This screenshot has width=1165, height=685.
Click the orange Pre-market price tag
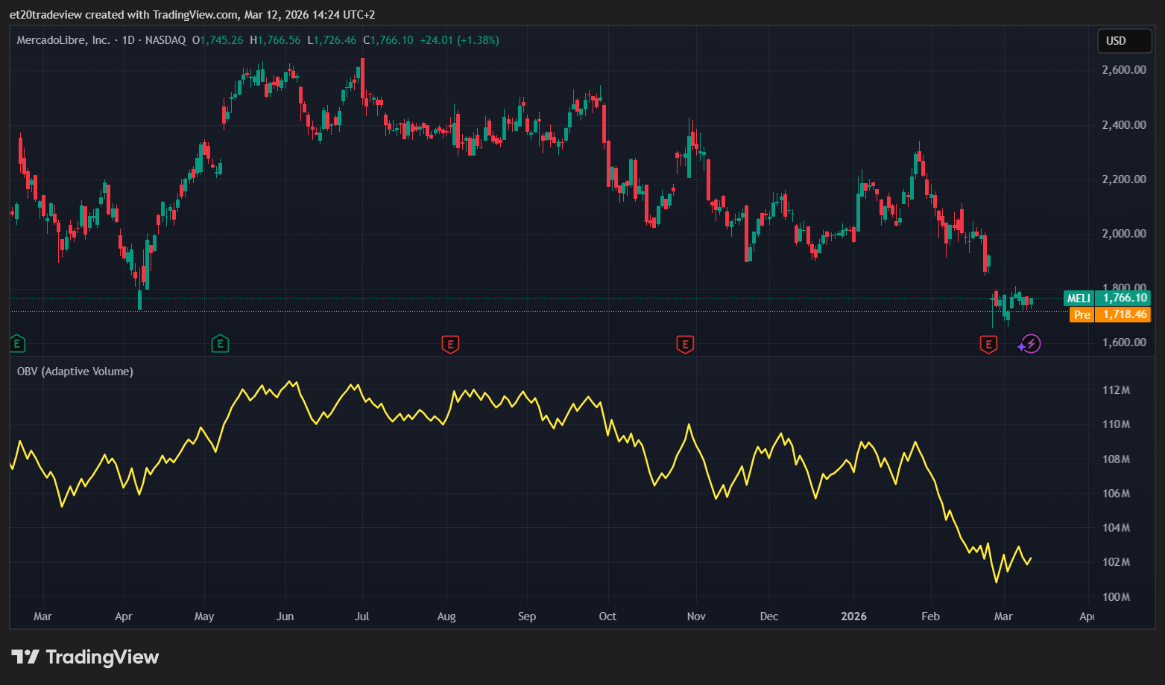tap(1110, 314)
